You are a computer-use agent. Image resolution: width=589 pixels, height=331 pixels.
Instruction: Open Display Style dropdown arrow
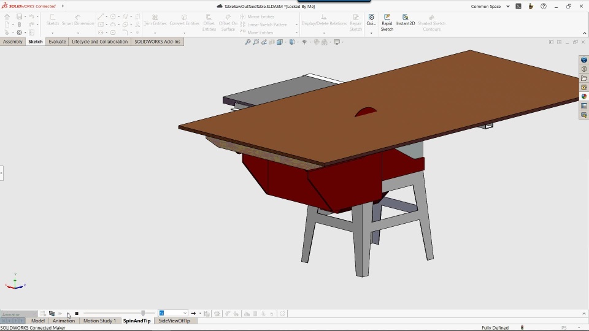(x=298, y=42)
